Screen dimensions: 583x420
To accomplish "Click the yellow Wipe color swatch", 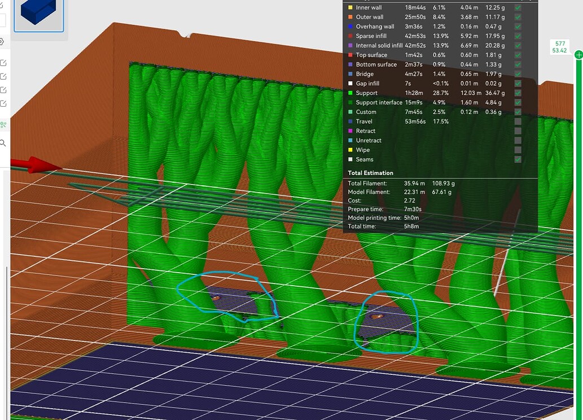I will [350, 150].
